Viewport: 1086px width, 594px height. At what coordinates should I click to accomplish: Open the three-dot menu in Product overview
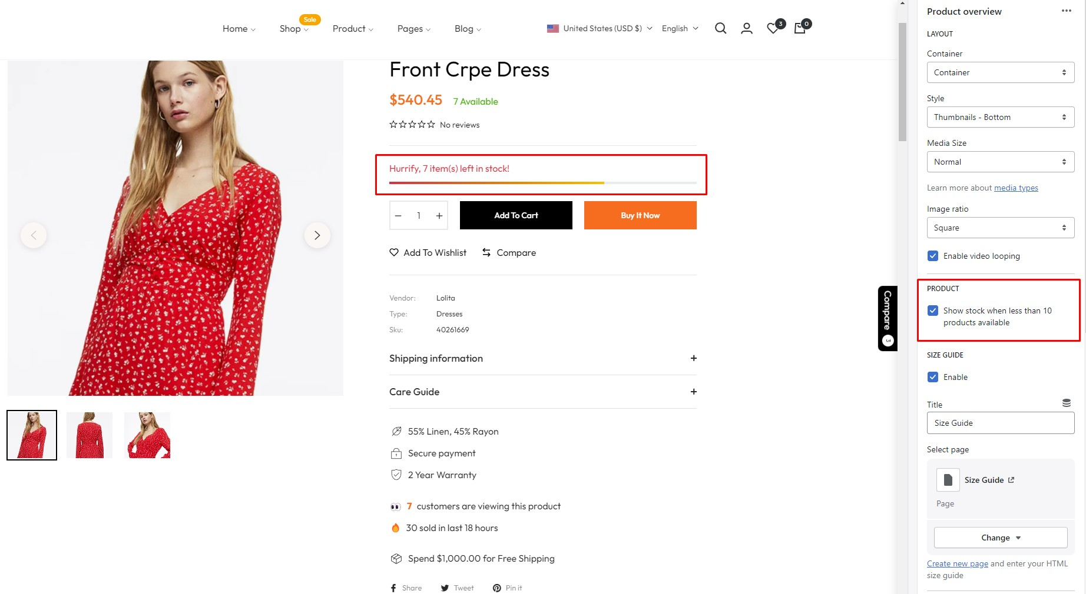1066,11
